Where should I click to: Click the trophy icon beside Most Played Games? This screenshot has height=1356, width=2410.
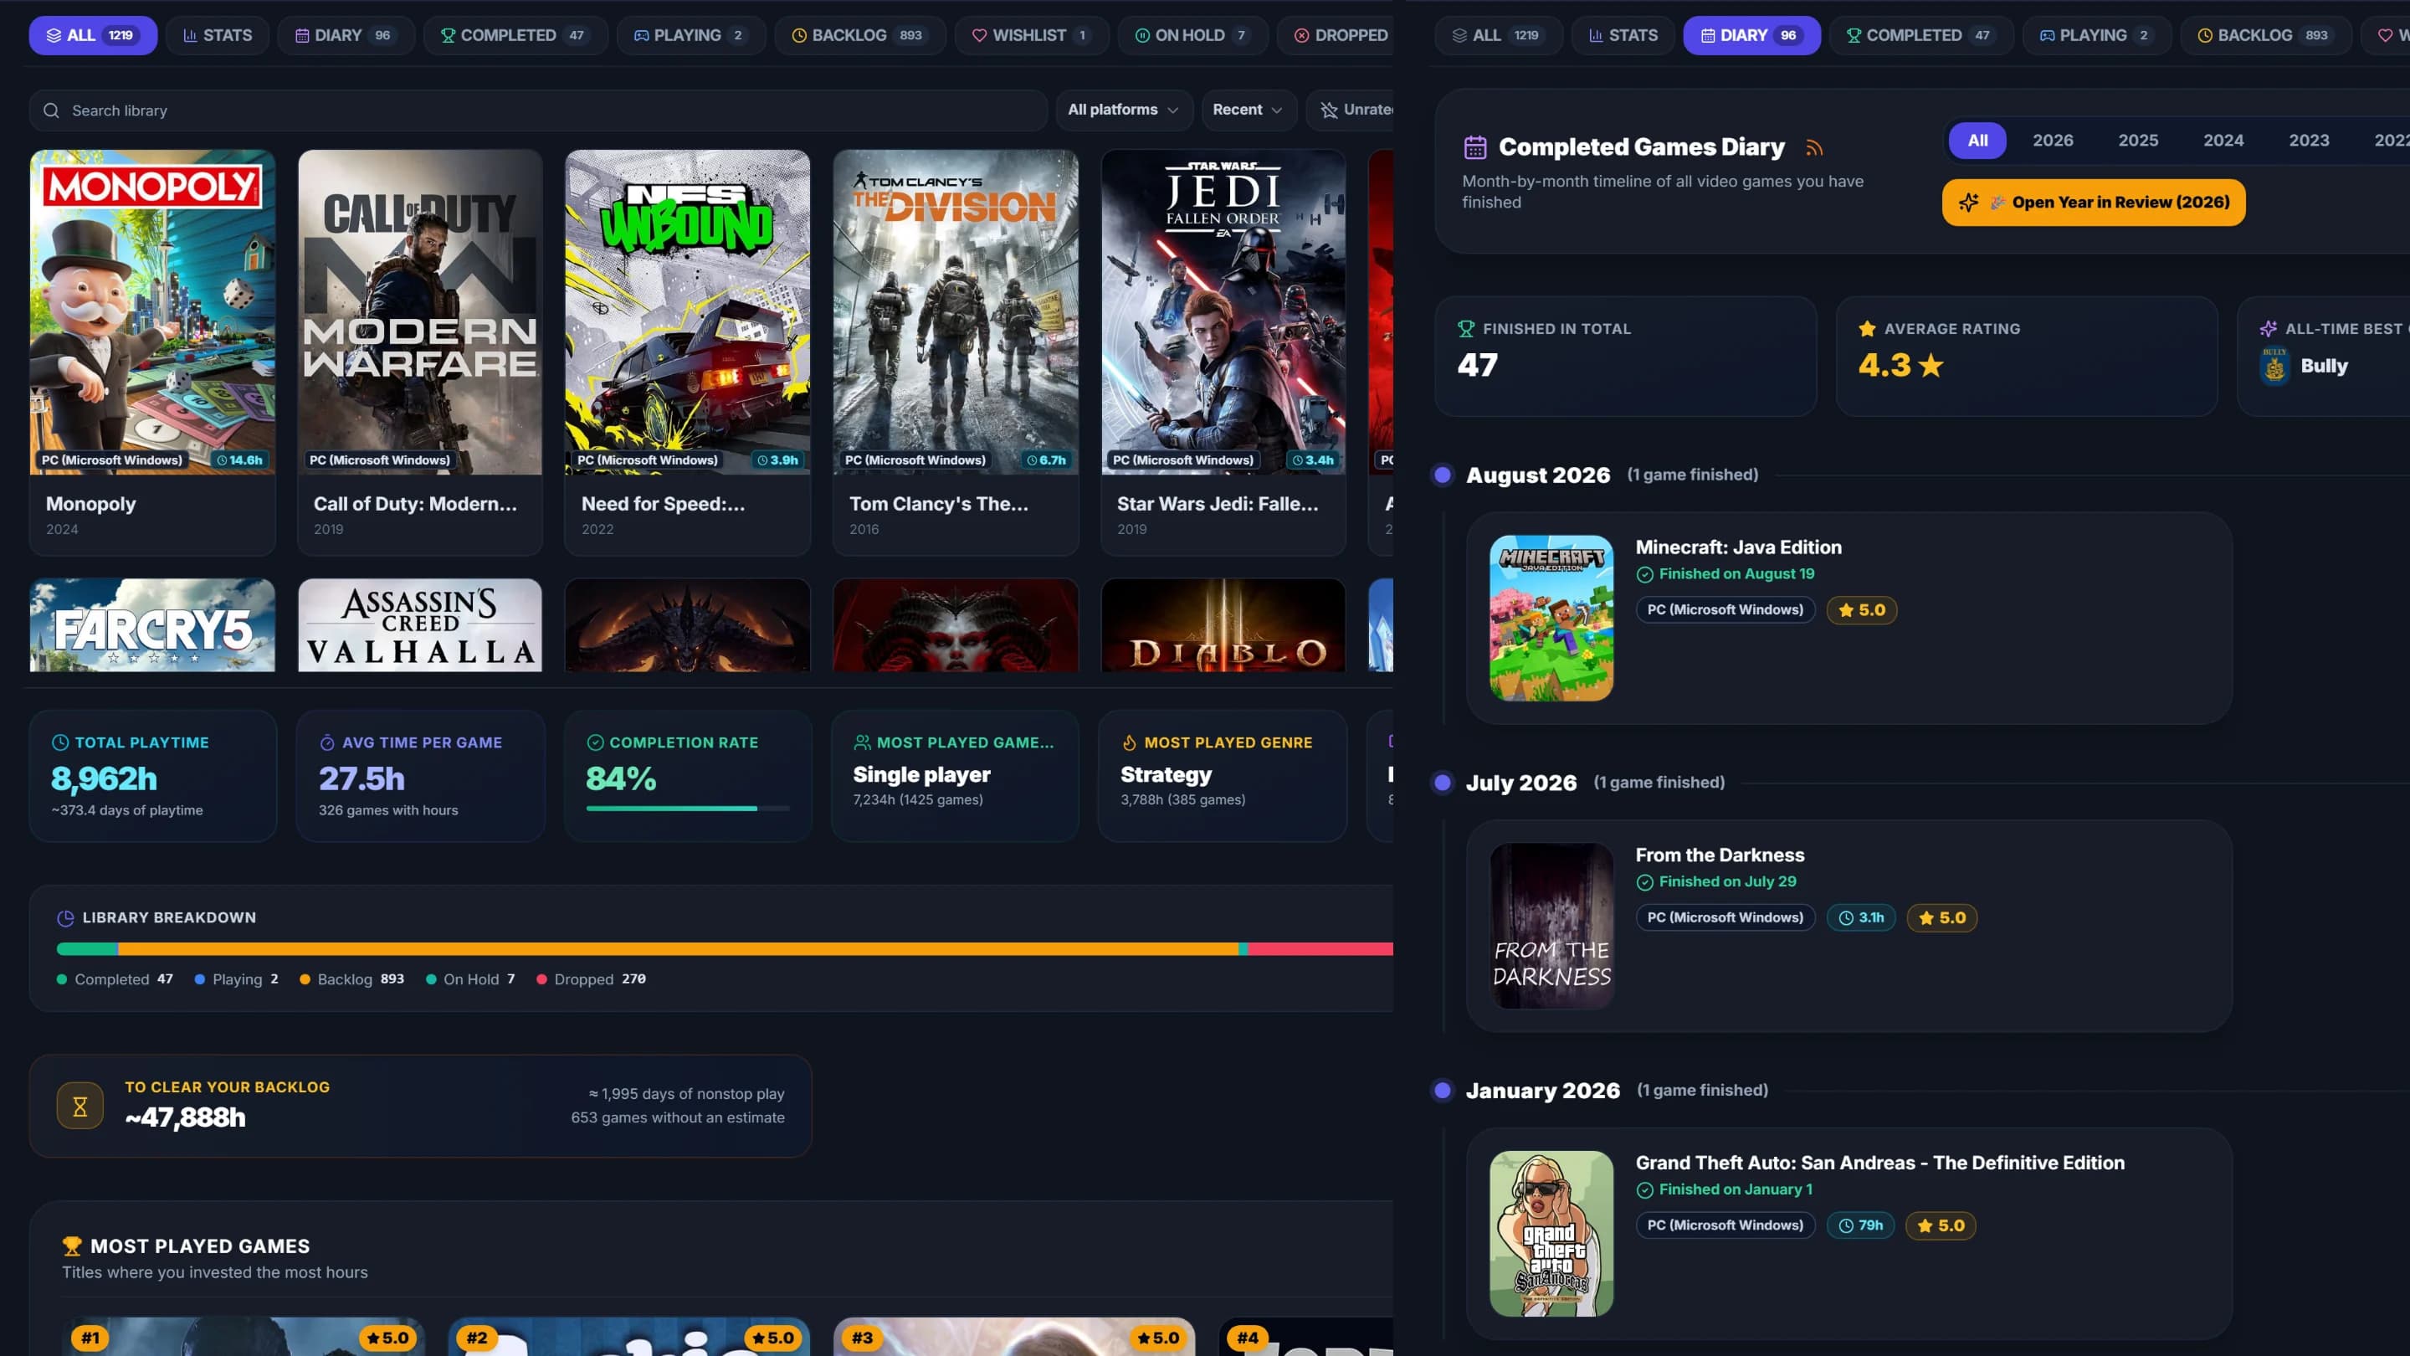(72, 1246)
